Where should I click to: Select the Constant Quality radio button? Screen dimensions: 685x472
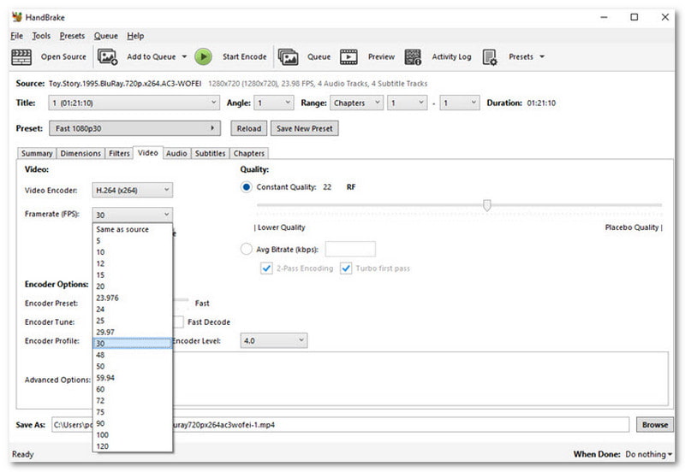[x=247, y=187]
